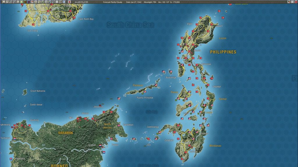Select the British flag base at Tawau

coord(111,139)
